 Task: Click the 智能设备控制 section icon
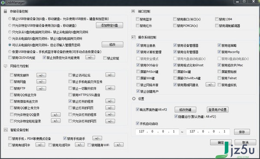(x=6, y=130)
